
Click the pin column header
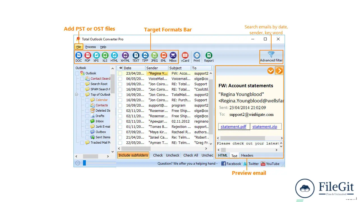[x=120, y=68]
